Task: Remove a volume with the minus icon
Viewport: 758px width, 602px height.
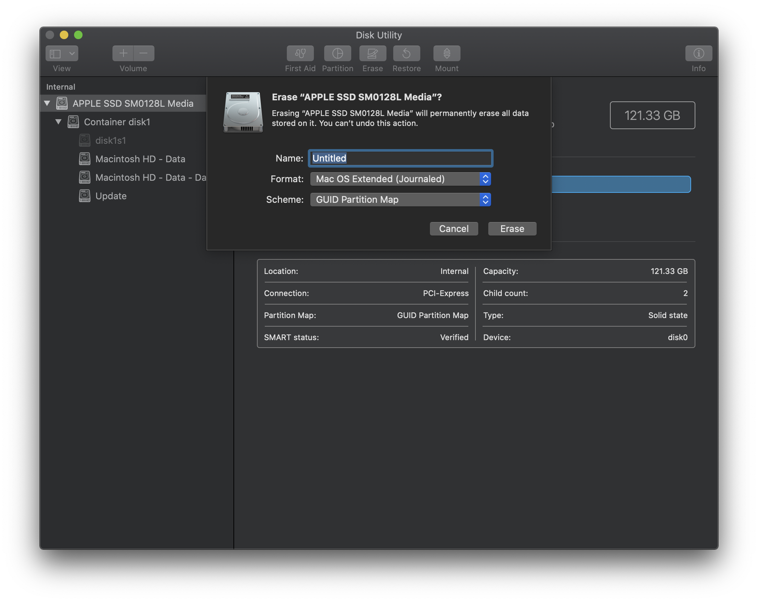Action: (143, 53)
